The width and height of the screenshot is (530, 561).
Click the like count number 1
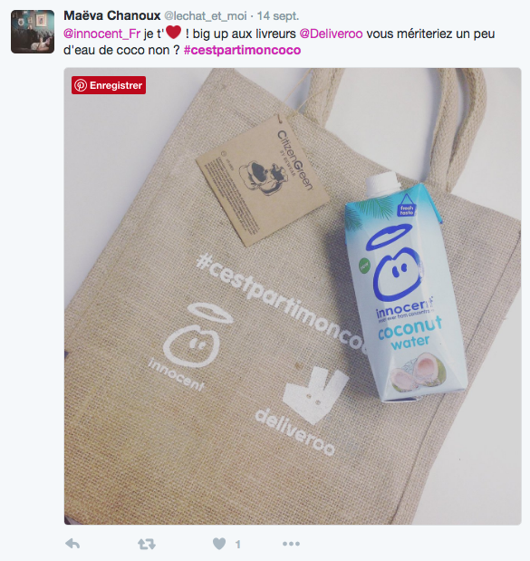click(x=237, y=545)
